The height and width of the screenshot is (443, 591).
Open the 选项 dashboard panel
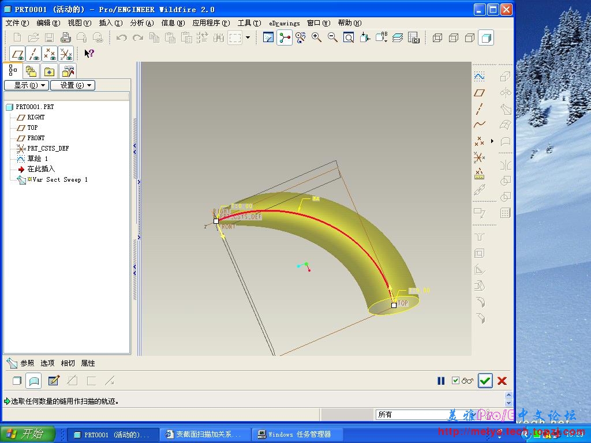click(x=47, y=363)
